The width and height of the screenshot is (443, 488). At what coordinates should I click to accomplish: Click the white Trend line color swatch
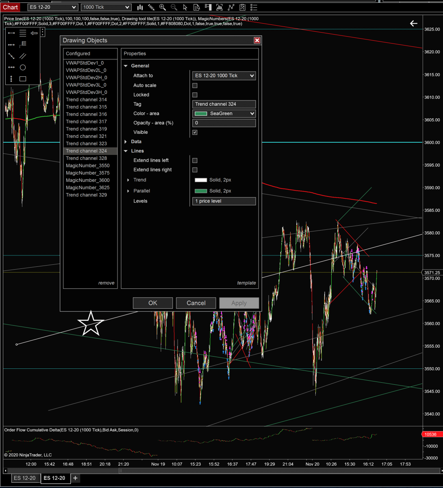[x=201, y=180]
